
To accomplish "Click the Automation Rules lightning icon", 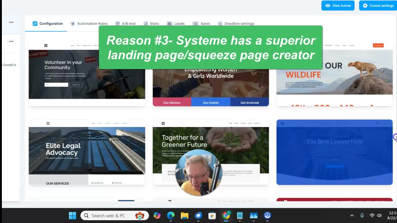I will click(73, 24).
